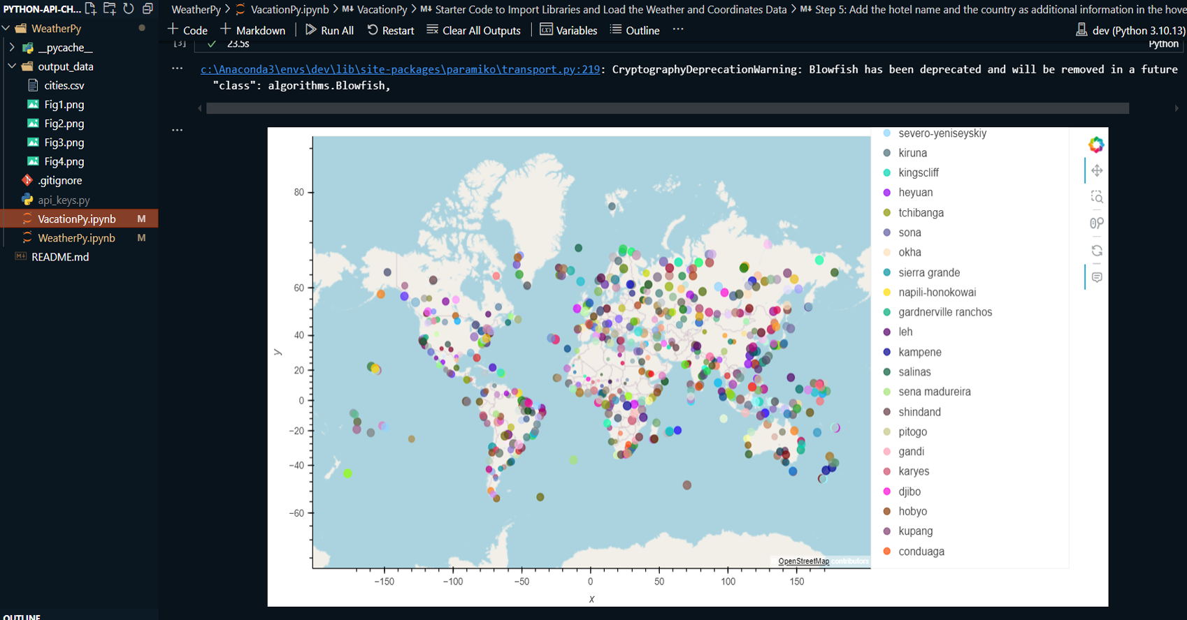Screen dimensions: 1187x620
Task: Open the notebook toolbar overflow menu
Action: [677, 30]
